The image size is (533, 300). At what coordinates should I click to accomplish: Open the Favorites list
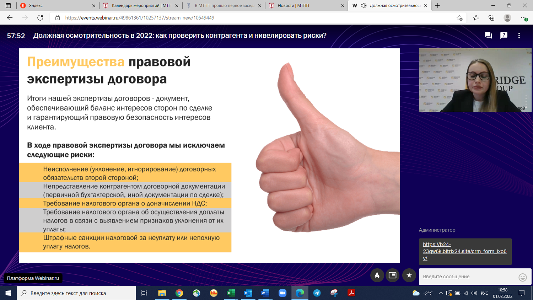point(476,18)
